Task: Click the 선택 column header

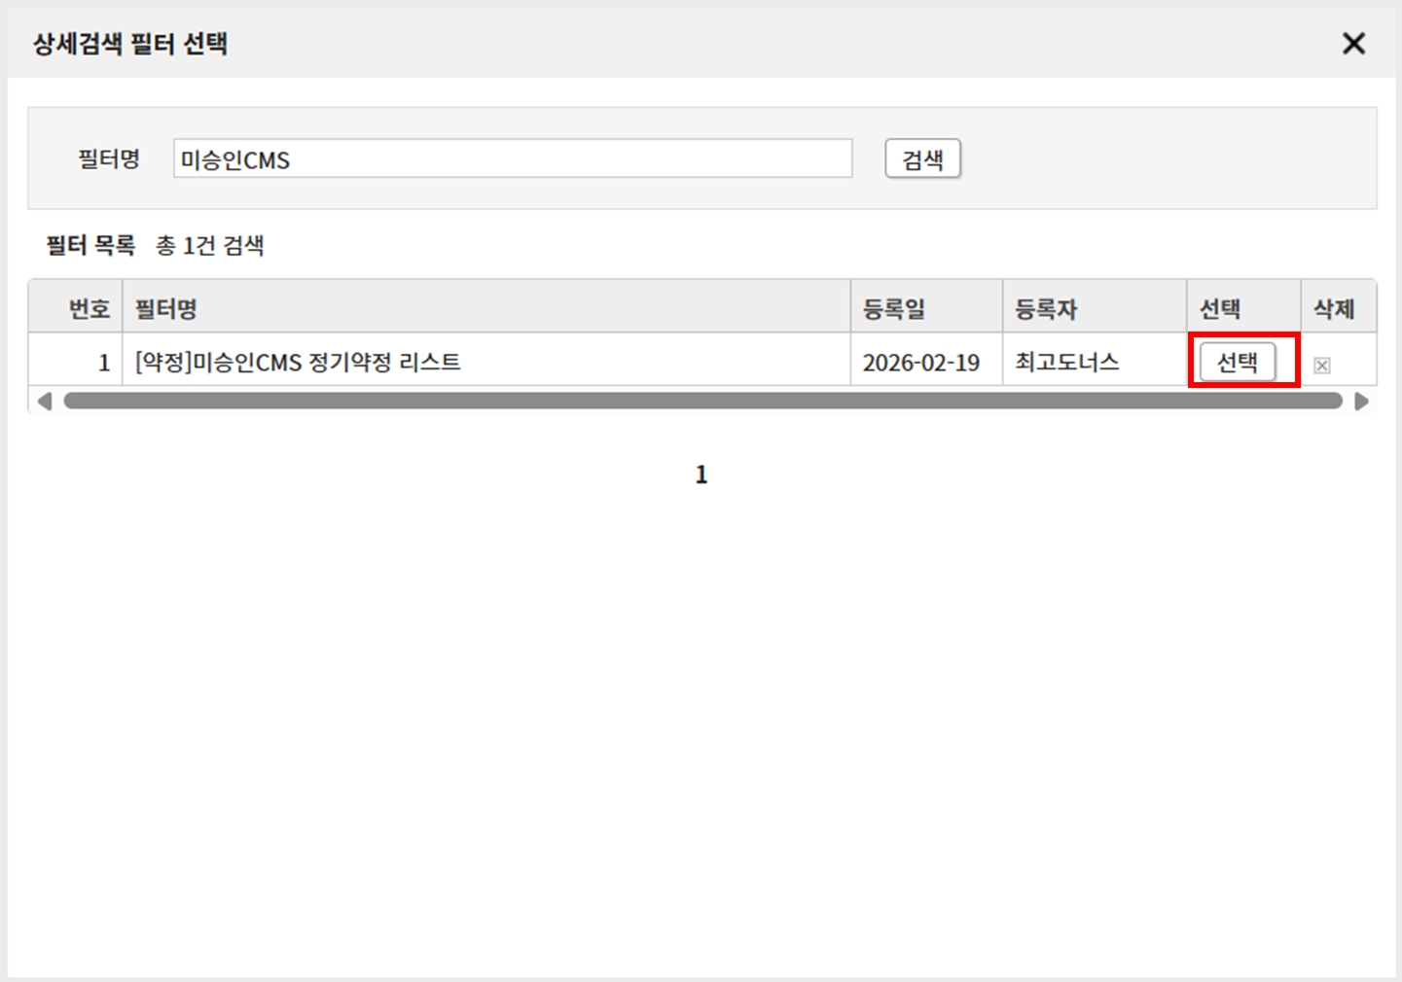Action: pyautogui.click(x=1219, y=309)
